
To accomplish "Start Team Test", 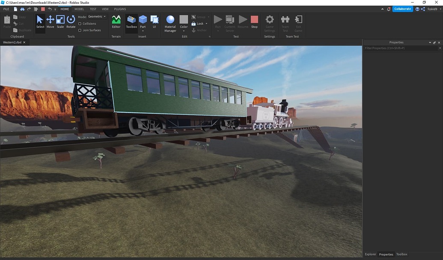I will pyautogui.click(x=285, y=24).
